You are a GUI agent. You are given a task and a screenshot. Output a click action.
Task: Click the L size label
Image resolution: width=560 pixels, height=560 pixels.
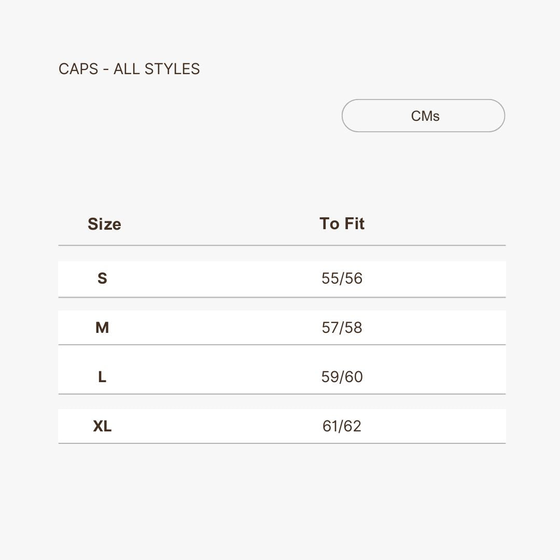tap(102, 377)
